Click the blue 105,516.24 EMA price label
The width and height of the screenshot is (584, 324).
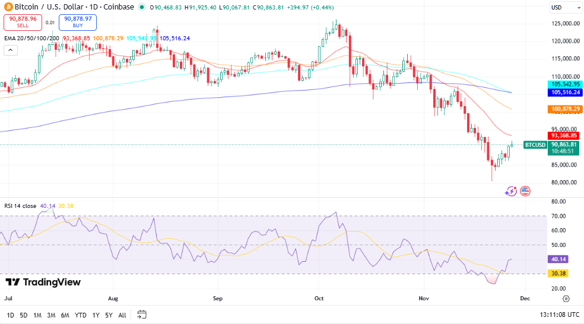pos(565,92)
